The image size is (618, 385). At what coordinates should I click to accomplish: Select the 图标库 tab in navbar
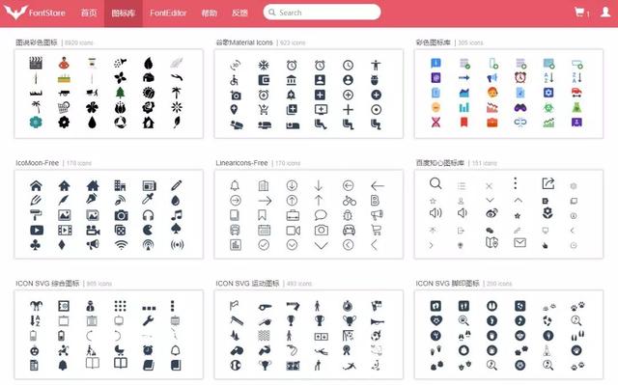pos(124,13)
